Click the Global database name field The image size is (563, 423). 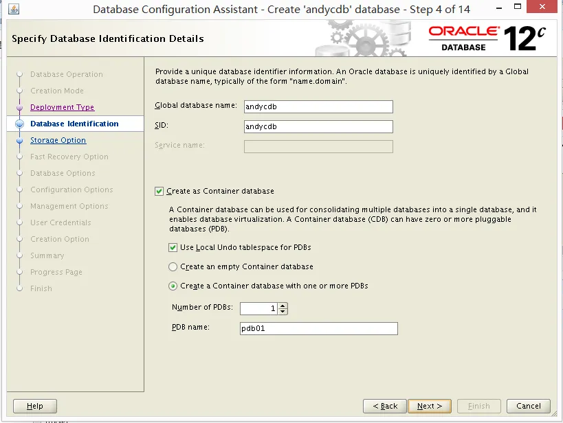point(318,106)
